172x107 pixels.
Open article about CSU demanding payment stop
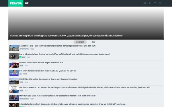tap(85, 88)
